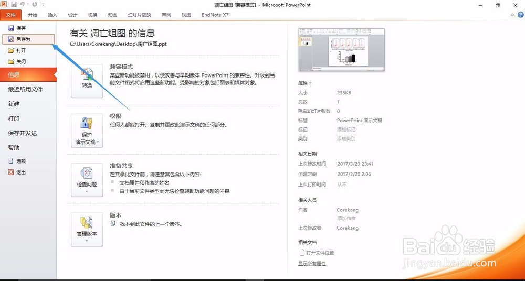Click 添加作者 to add an author
Image resolution: width=525 pixels, height=281 pixels.
click(x=346, y=218)
